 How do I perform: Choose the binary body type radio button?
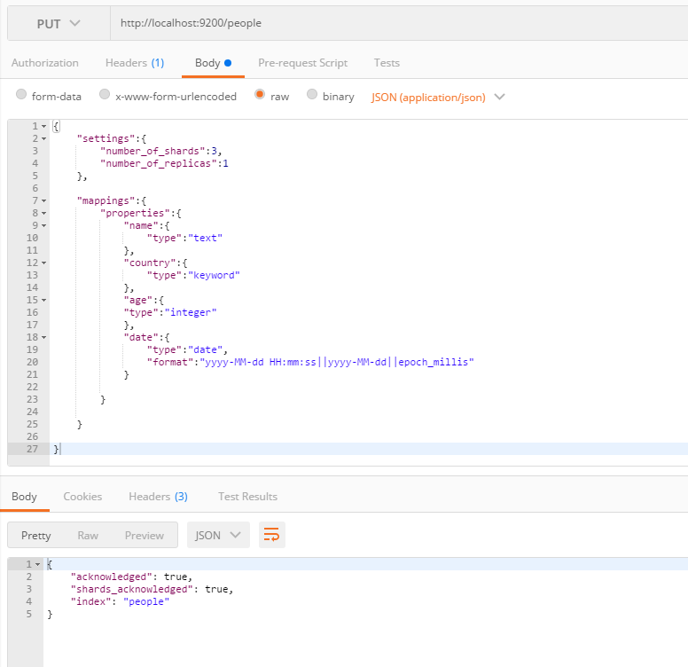point(312,96)
